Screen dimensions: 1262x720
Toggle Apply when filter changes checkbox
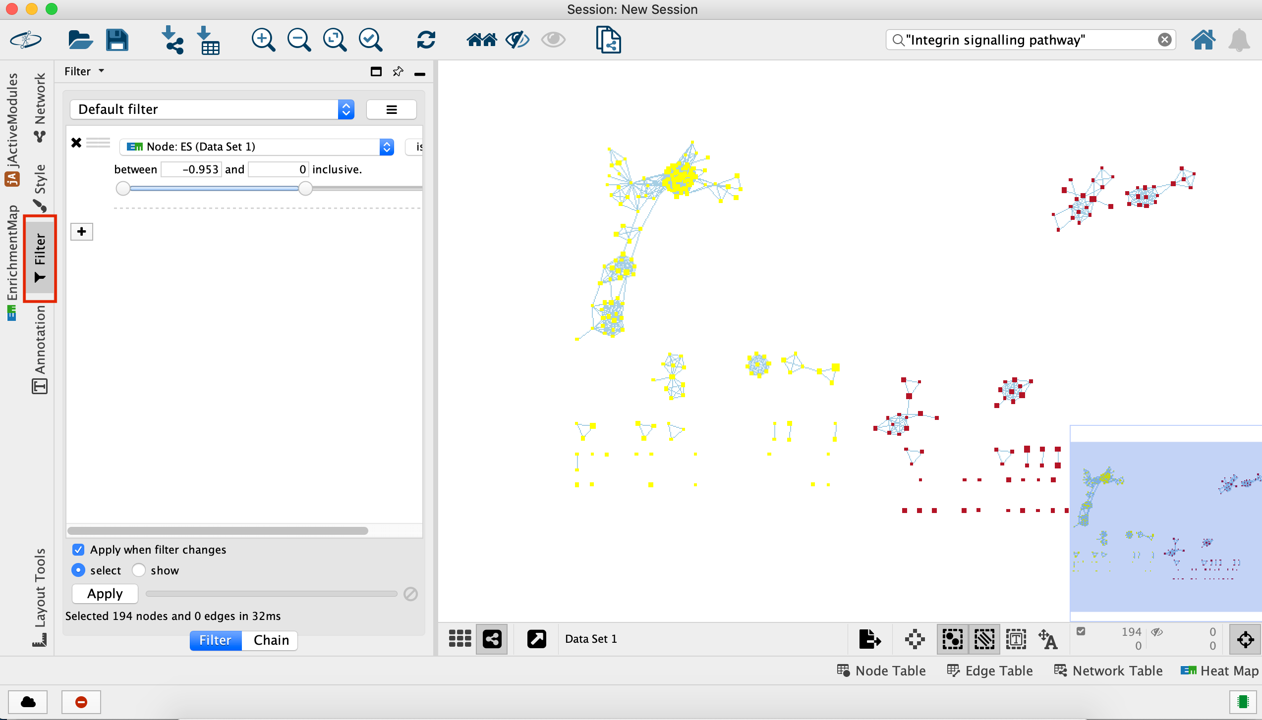[x=78, y=550]
